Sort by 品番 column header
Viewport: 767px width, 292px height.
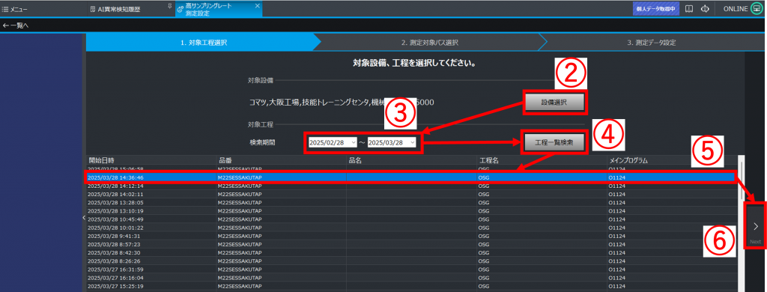point(282,160)
